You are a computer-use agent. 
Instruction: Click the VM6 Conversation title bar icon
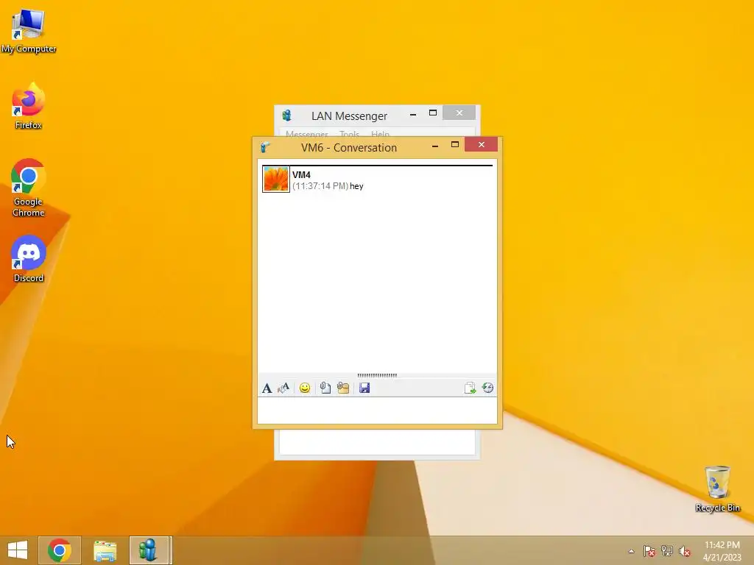(265, 147)
